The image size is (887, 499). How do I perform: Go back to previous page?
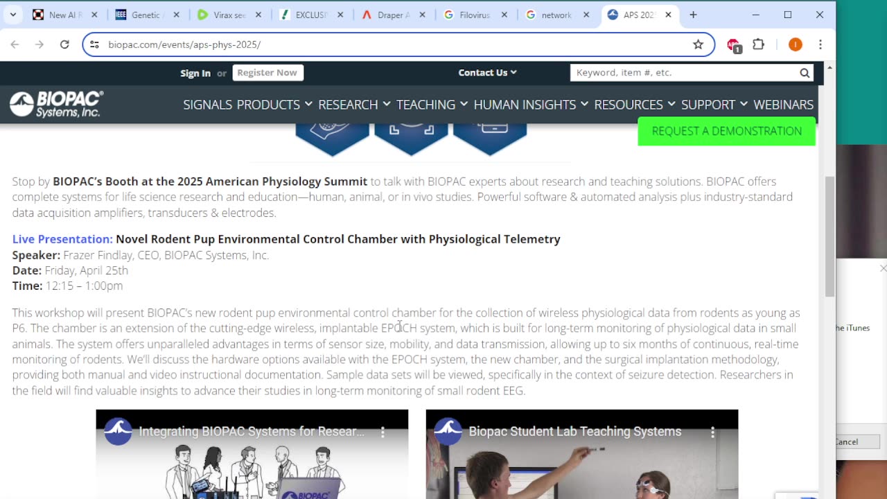[x=15, y=44]
